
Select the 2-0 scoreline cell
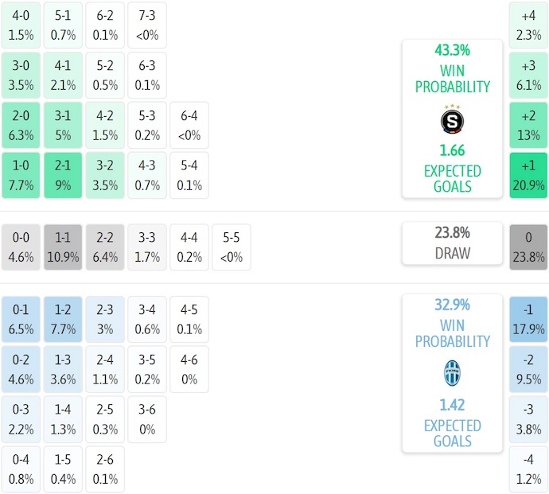(21, 125)
